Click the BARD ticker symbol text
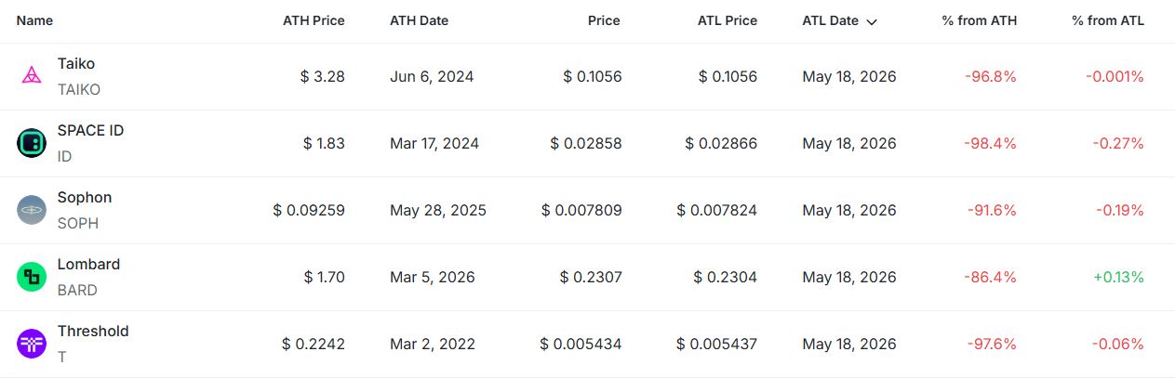Image resolution: width=1175 pixels, height=378 pixels. click(x=77, y=290)
